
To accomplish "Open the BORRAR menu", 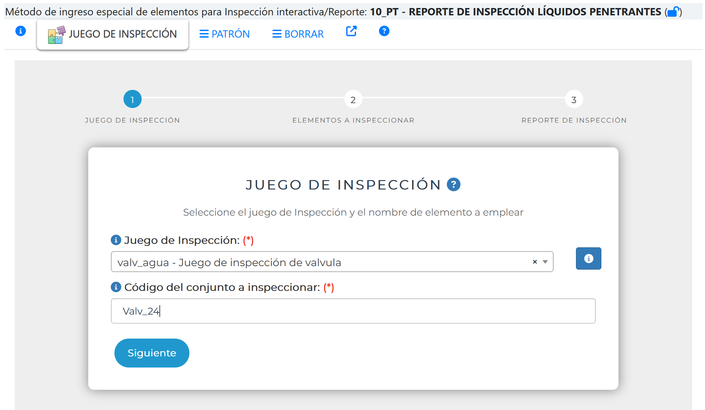I will coord(298,34).
